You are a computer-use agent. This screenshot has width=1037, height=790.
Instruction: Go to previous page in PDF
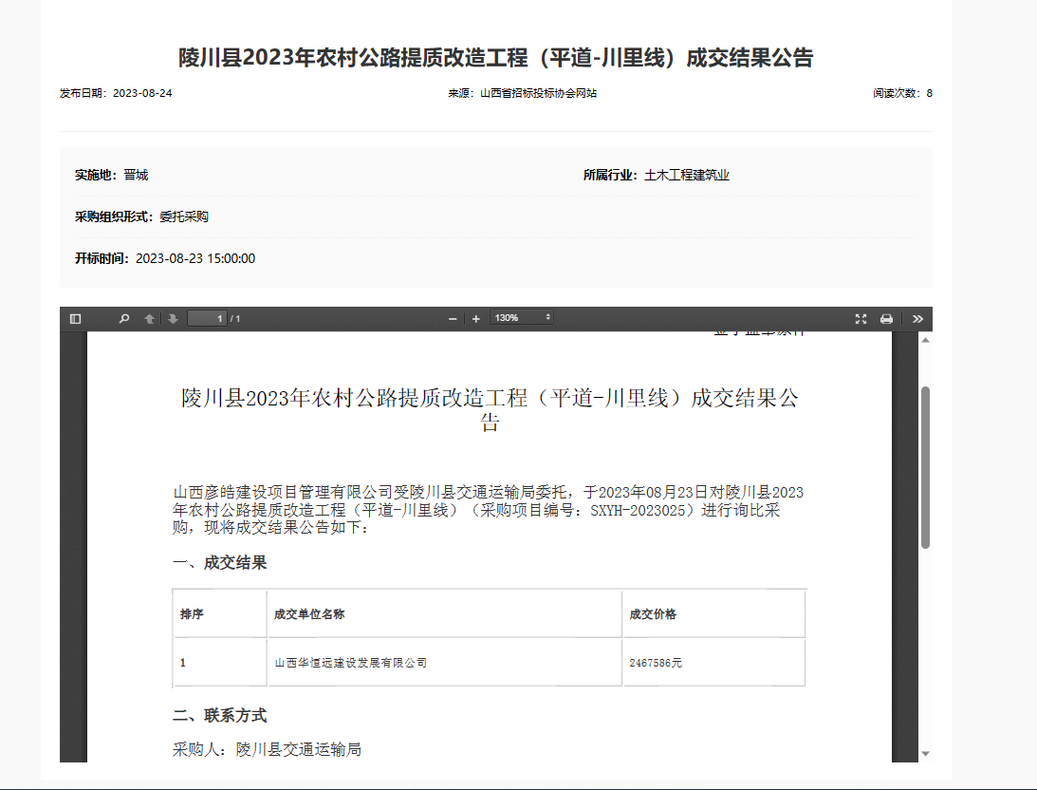tap(149, 319)
